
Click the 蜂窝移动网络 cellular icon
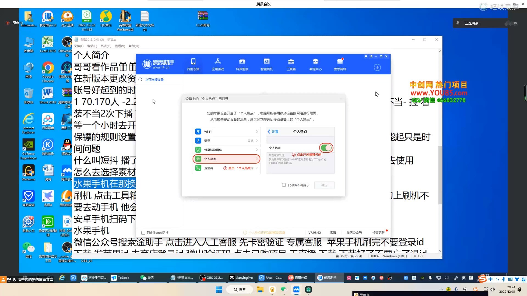198,150
